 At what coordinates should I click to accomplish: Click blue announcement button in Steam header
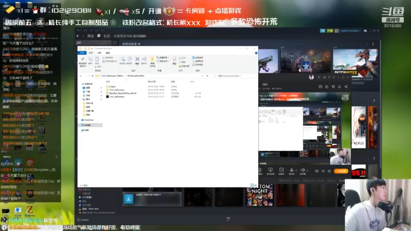(322, 31)
